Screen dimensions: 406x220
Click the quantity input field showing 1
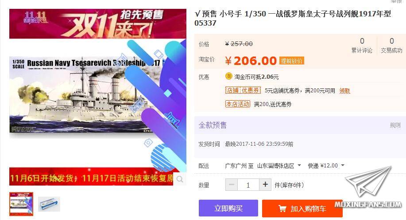[248, 185]
